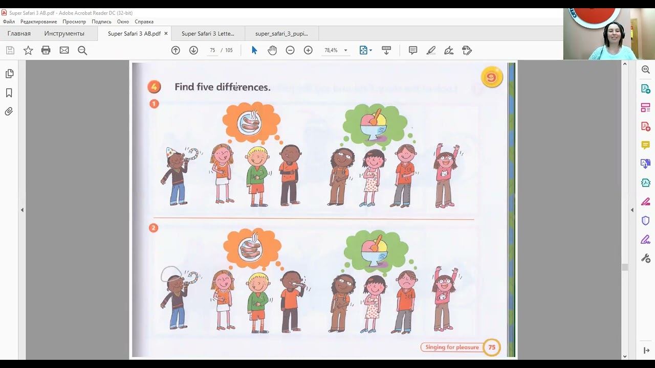Open the Подпись menu

(101, 21)
